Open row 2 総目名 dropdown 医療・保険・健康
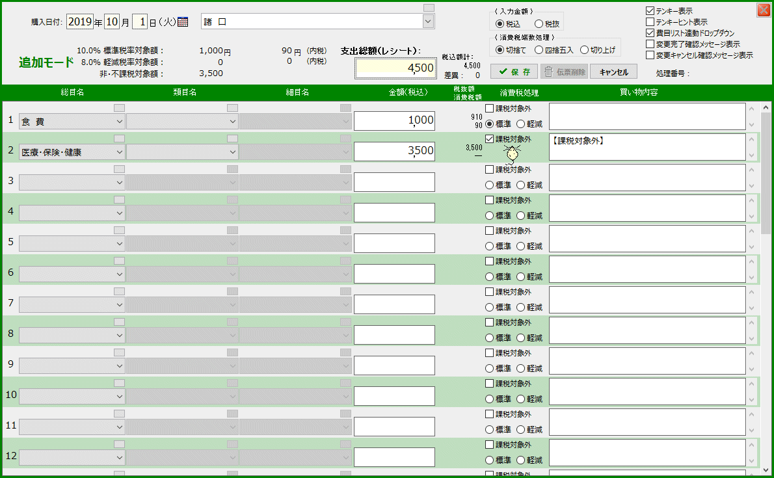Image resolution: width=774 pixels, height=478 pixels. click(72, 152)
